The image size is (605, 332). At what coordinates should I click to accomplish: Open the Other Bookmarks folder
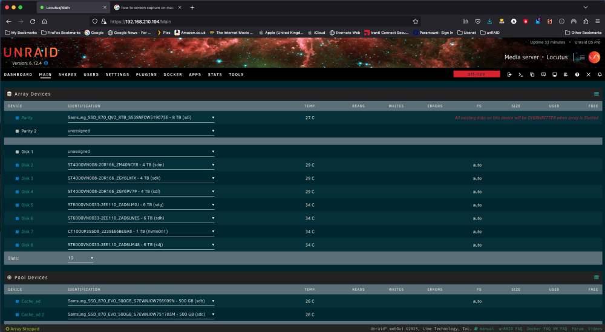click(583, 33)
